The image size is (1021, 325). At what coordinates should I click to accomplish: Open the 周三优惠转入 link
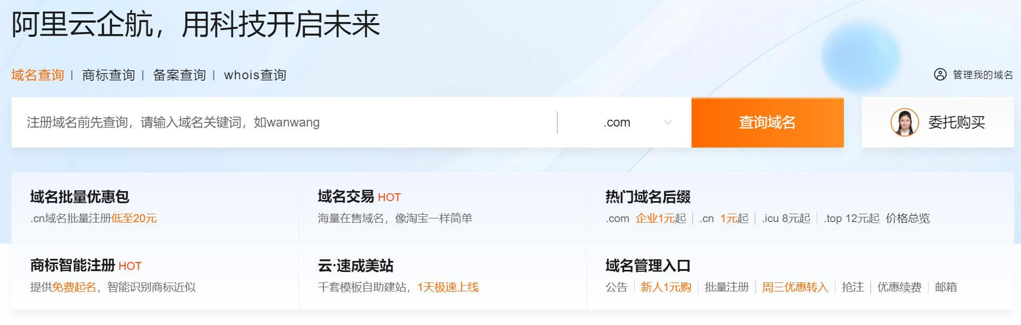[795, 287]
